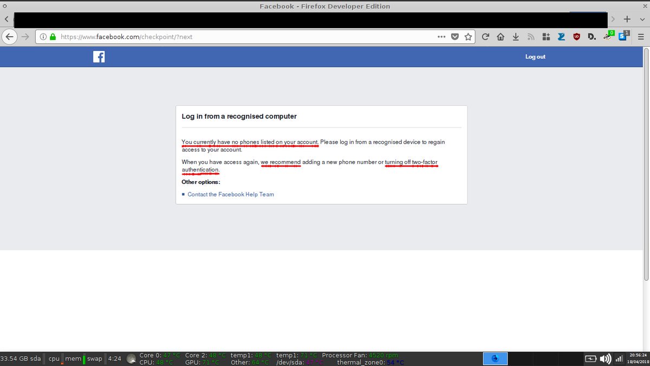Open Privacy Badger icon with 0 badge
This screenshot has width=650, height=366.
608,36
